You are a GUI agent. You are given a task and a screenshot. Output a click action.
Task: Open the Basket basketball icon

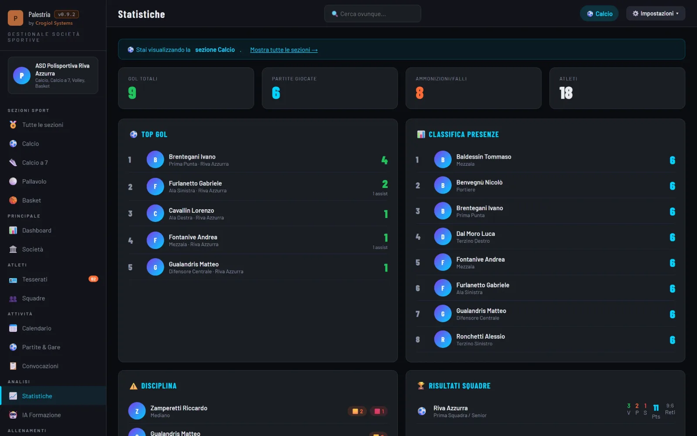click(x=13, y=201)
